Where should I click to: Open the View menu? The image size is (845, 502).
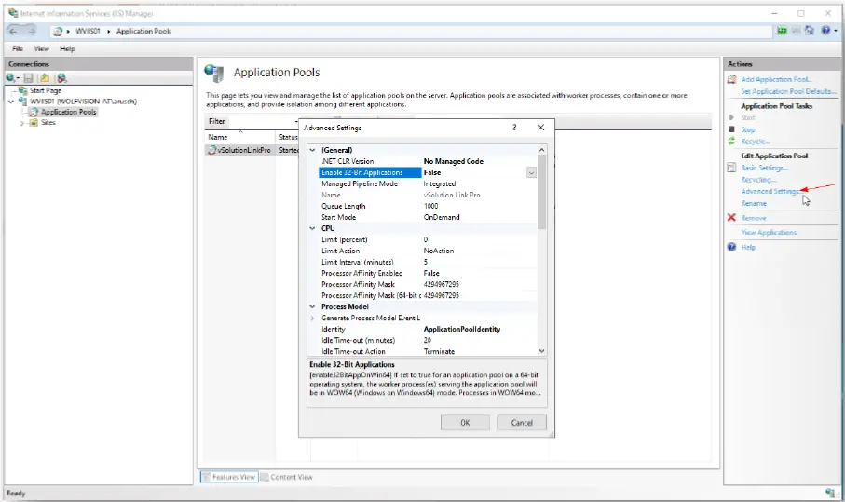(x=42, y=48)
